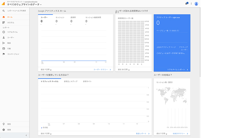Click the page vertical scrollbar
The image size is (229, 138).
pos(200,42)
